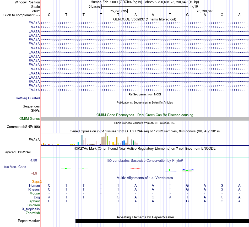The height and width of the screenshot is (227, 249).
Task: Click the 'Click to complement -->' label
Action: [21, 15]
